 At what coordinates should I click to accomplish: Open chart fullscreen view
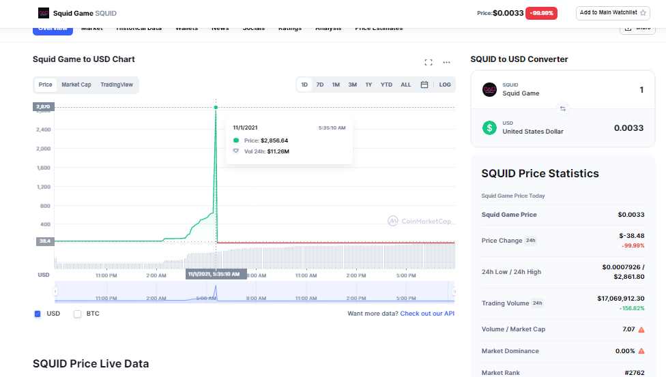[x=429, y=62]
